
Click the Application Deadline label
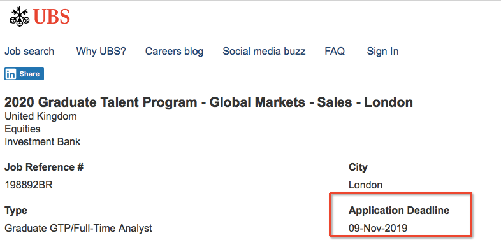click(x=399, y=211)
